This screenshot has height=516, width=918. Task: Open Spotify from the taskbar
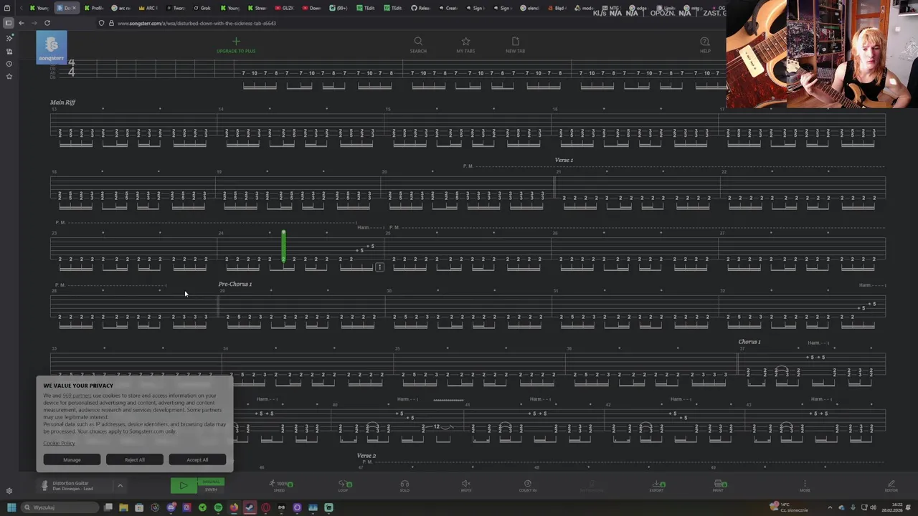click(x=218, y=507)
